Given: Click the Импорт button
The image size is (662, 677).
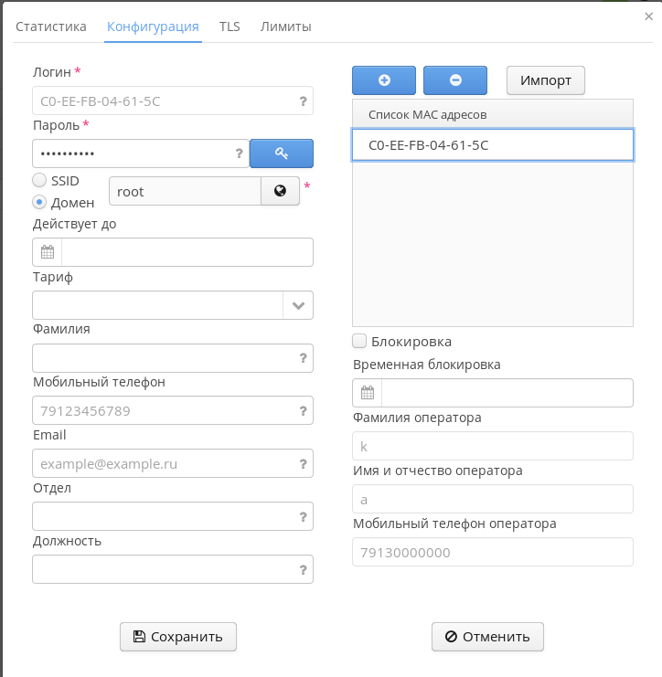Looking at the screenshot, I should [x=546, y=80].
